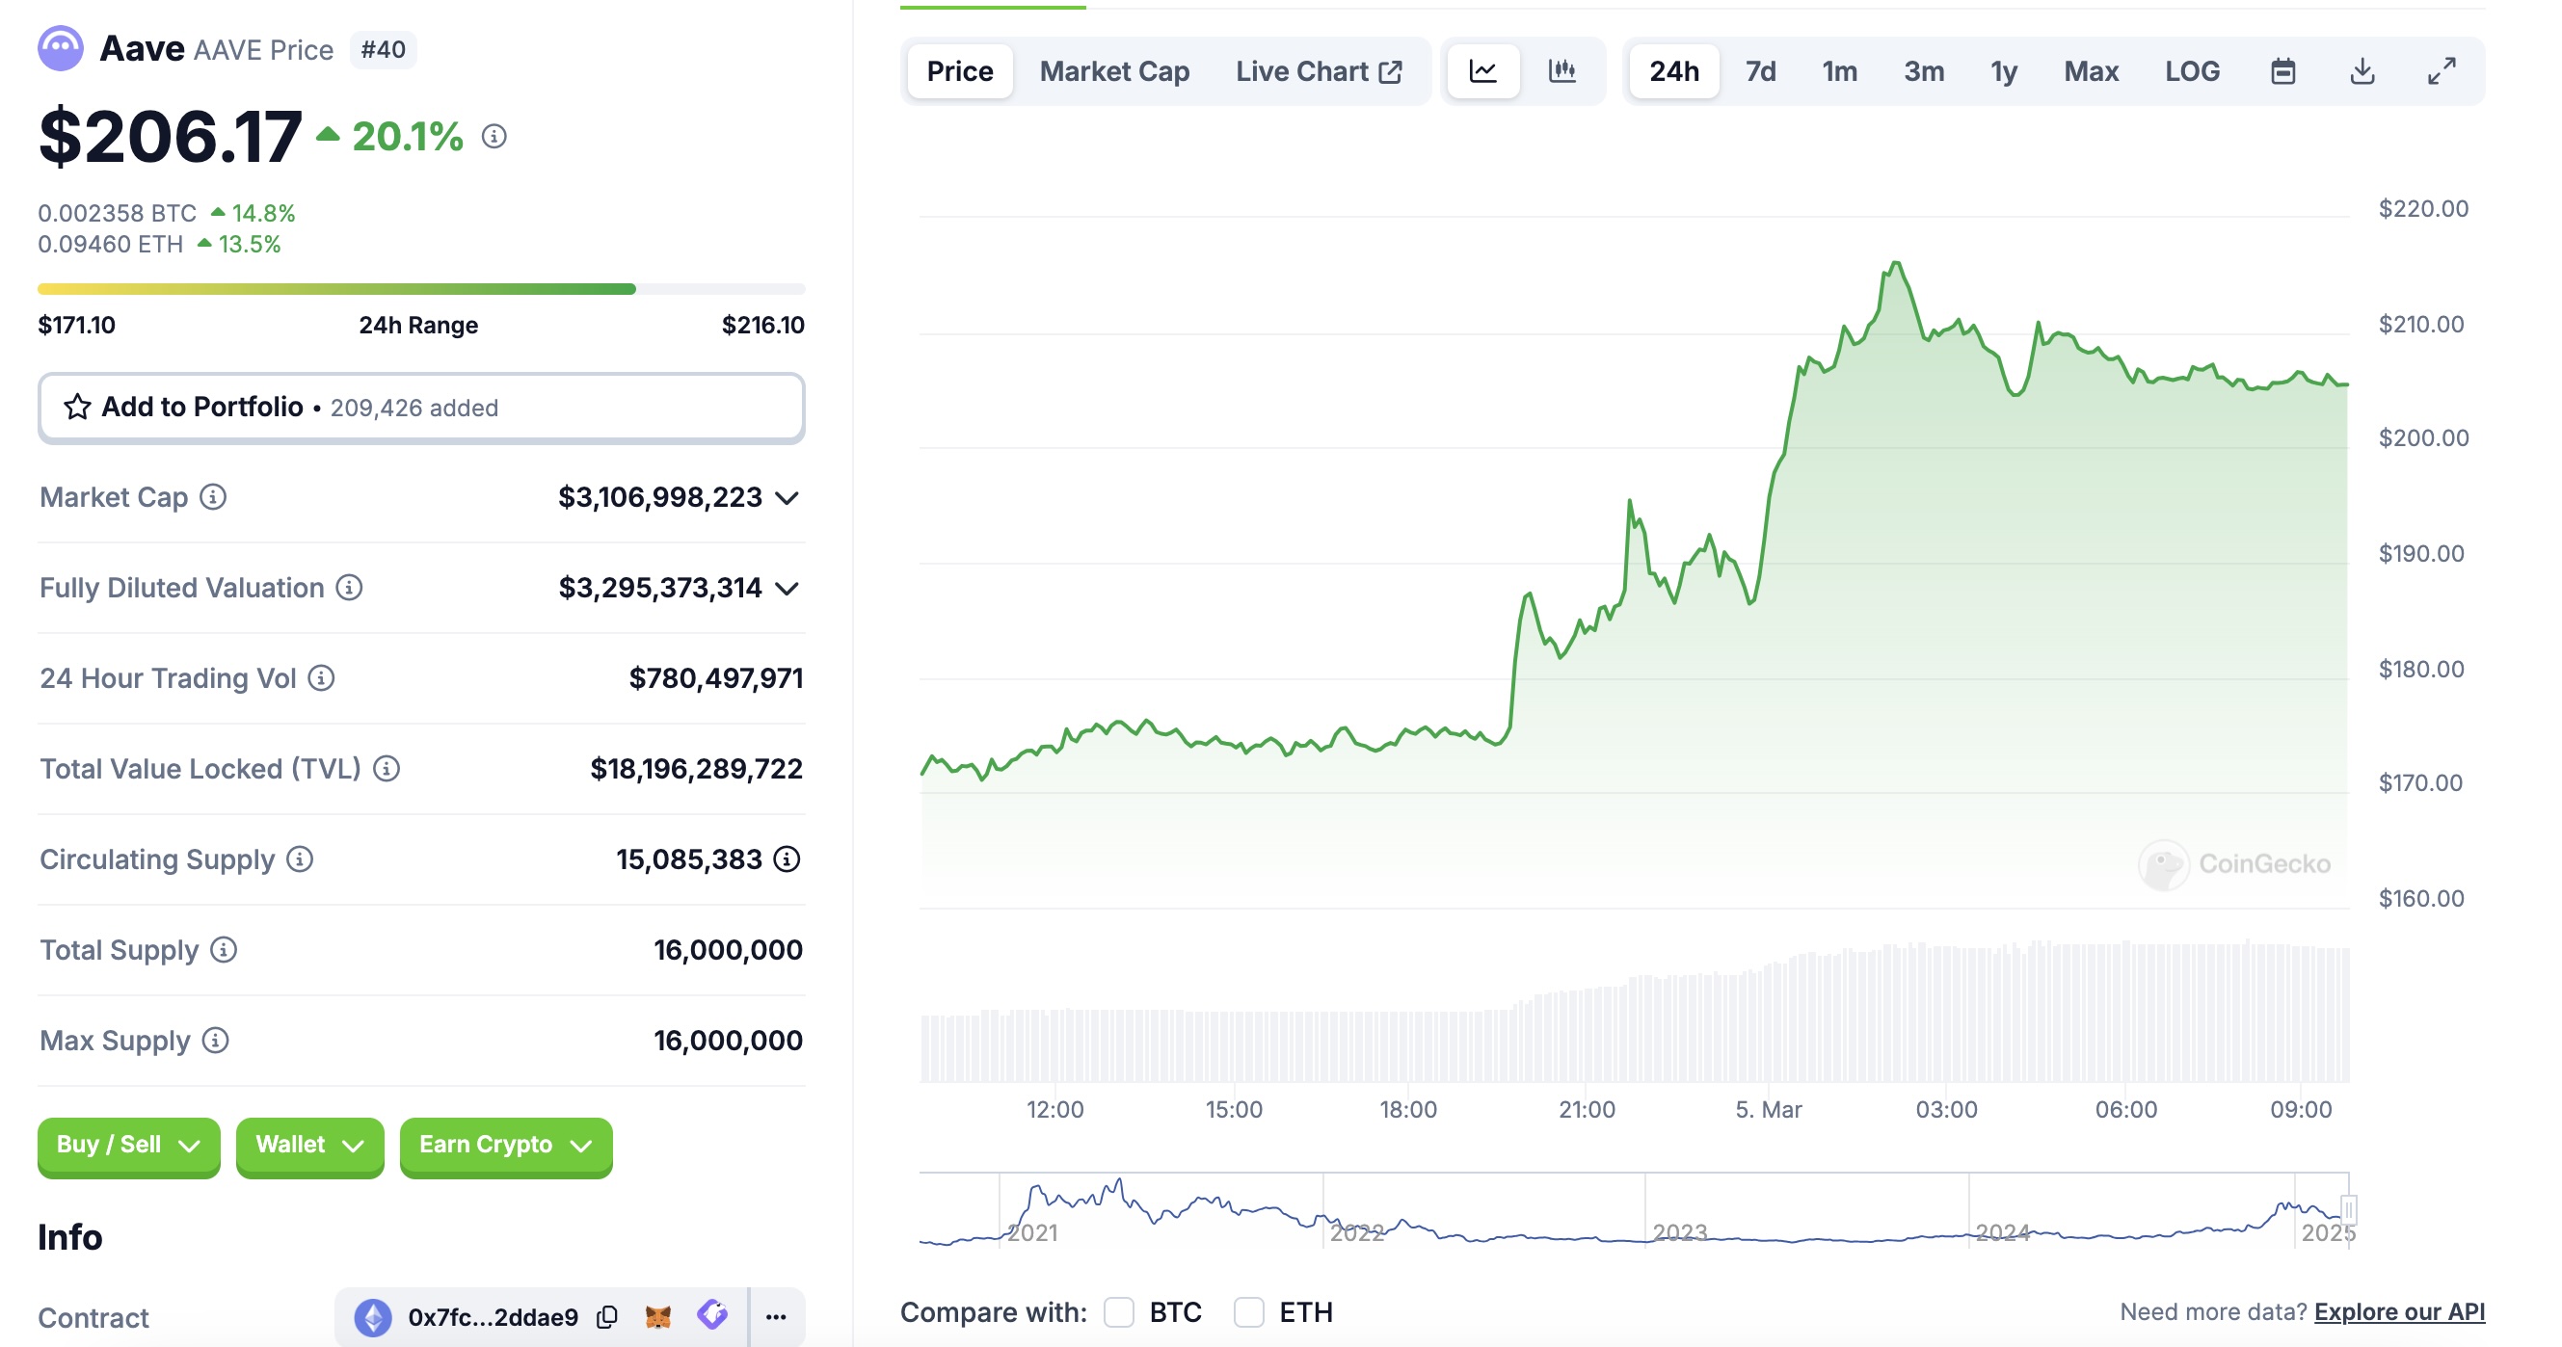Click the price peak on the chart

coord(1897,263)
